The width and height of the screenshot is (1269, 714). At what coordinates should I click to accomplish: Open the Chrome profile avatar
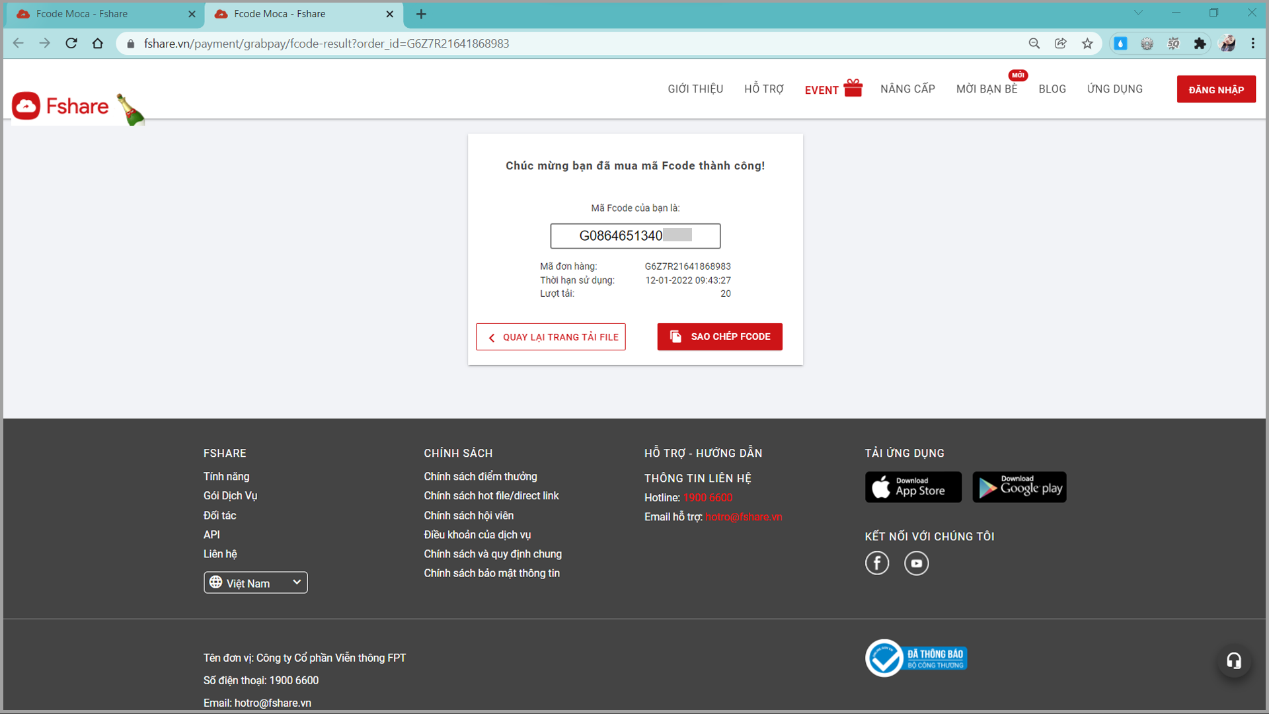coord(1227,44)
